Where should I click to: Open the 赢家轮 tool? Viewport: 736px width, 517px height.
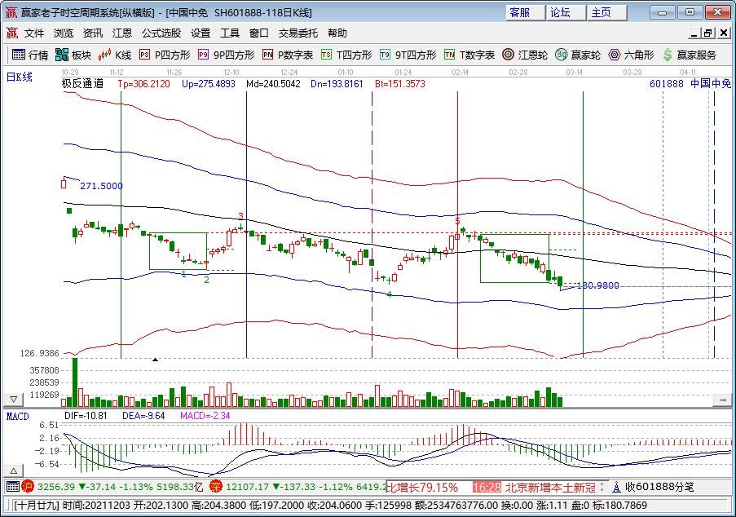tap(578, 55)
